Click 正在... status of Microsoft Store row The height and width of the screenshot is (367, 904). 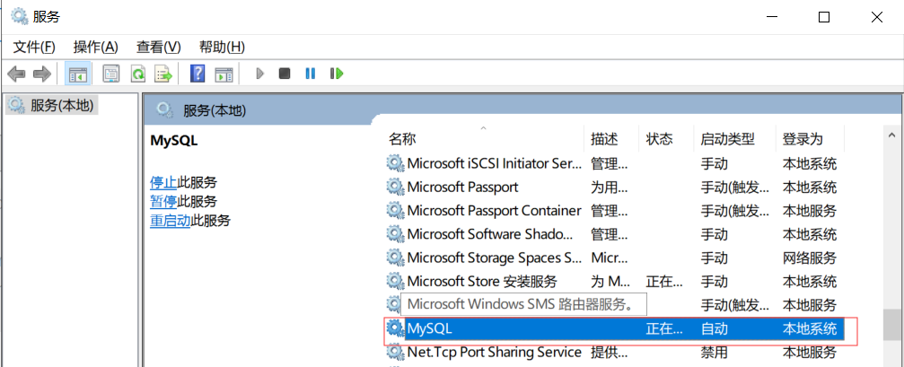pos(664,282)
